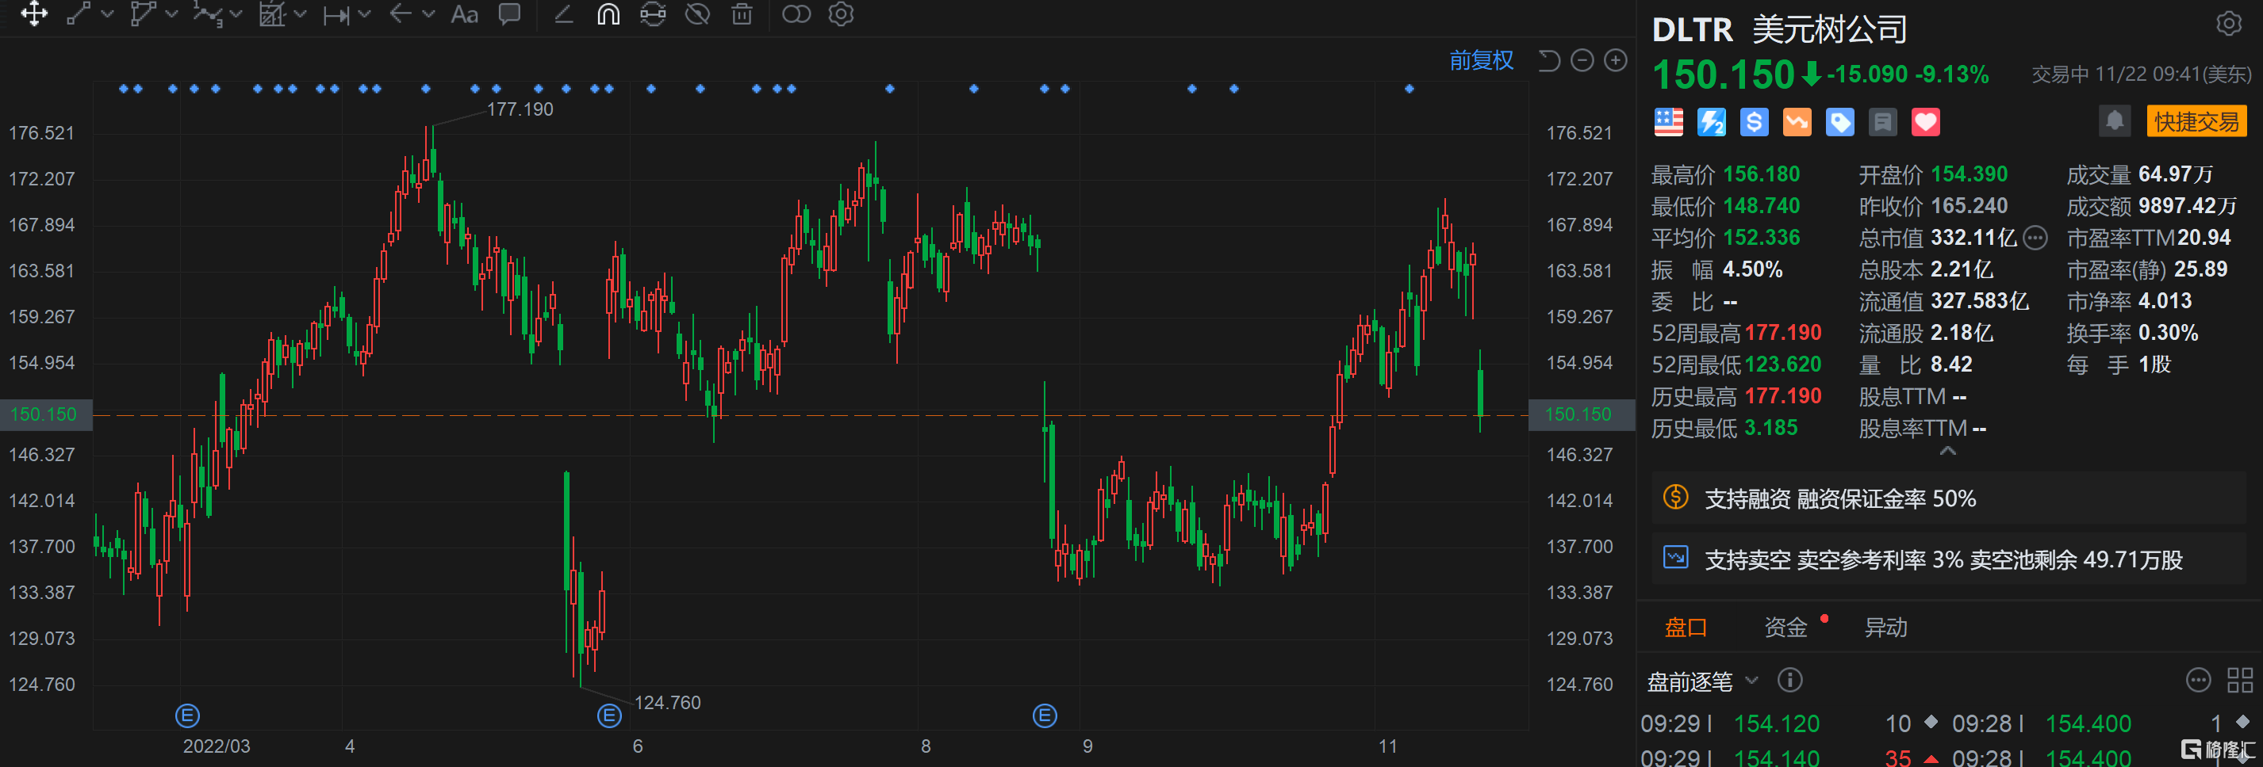Click the 快捷交易 quick trade button
The height and width of the screenshot is (767, 2263).
click(x=2196, y=121)
